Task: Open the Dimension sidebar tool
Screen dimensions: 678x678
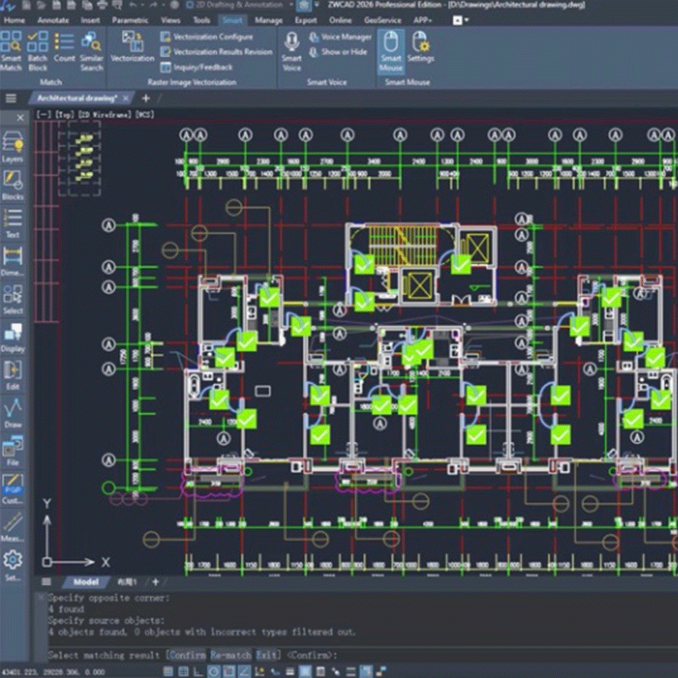Action: tap(12, 261)
